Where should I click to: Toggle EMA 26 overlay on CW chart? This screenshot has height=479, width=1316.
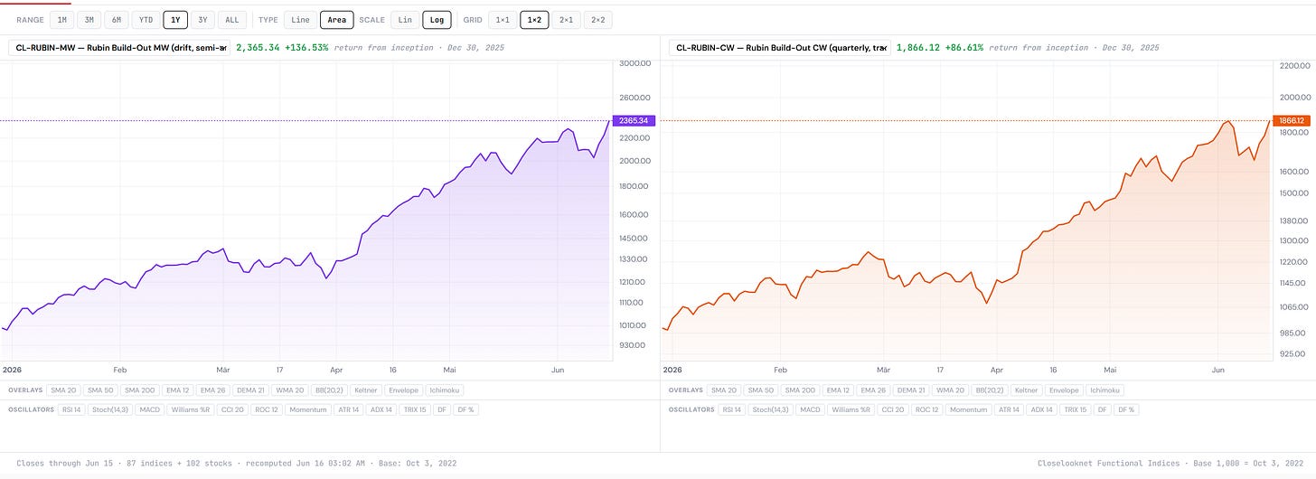coord(873,390)
